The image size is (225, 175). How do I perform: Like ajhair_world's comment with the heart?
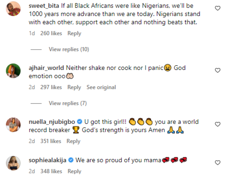coord(217,70)
